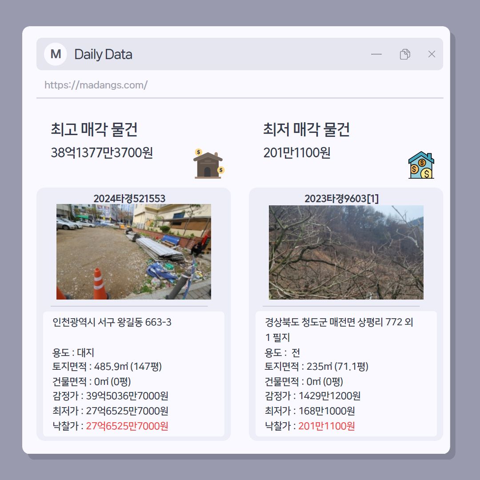This screenshot has height=480, width=480.
Task: Click the red 낙찰가 27억6525만7000원
Action: coord(127,426)
